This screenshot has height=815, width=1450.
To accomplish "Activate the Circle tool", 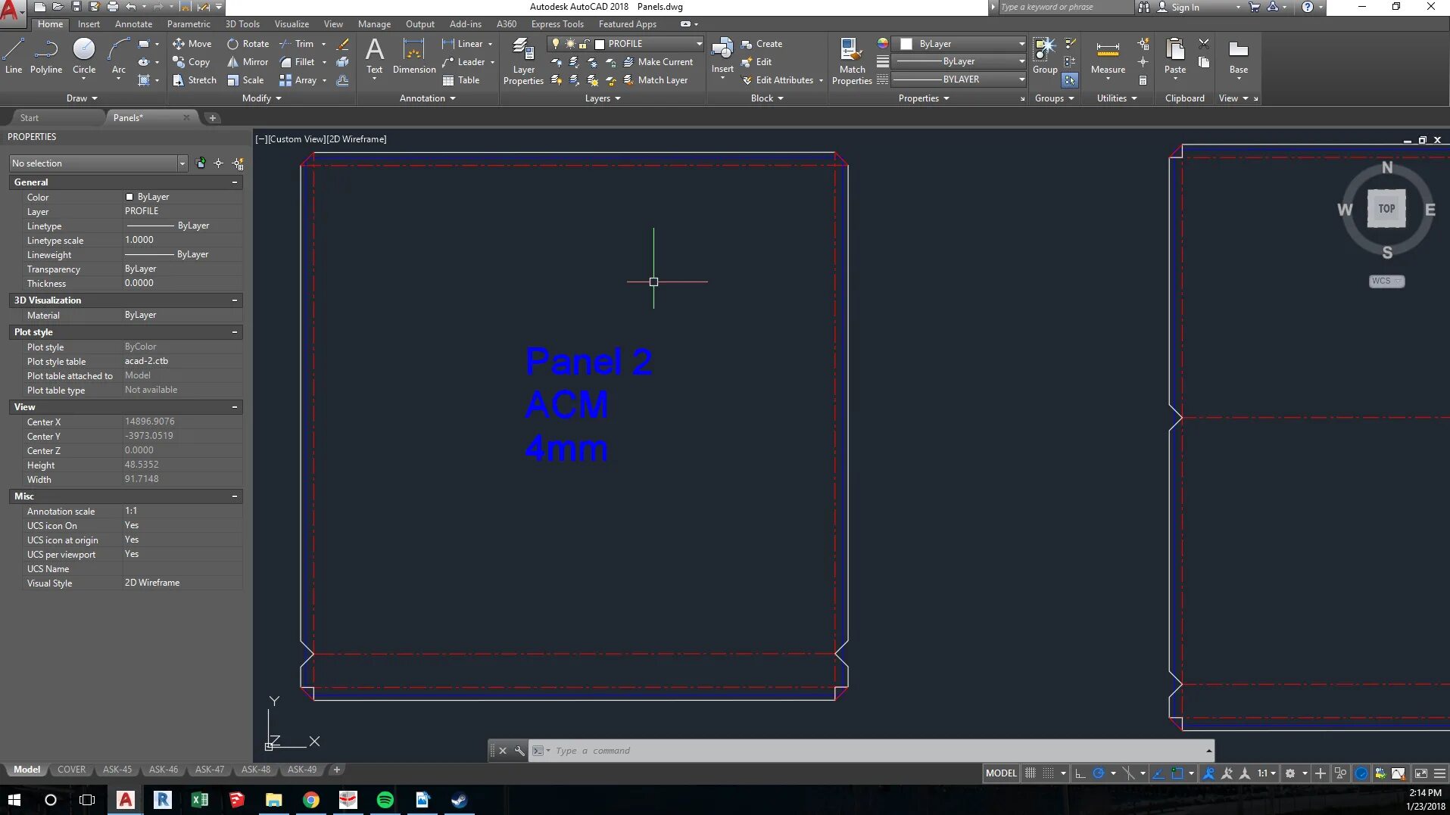I will pos(84,56).
